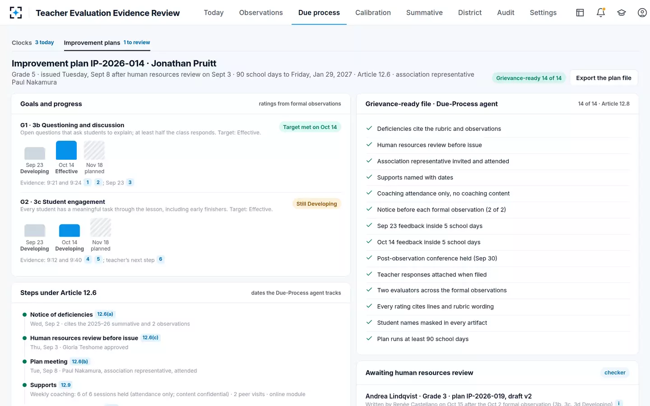The image size is (650, 406).
Task: Click checkmark for Two evaluators item
Action: tap(369, 290)
